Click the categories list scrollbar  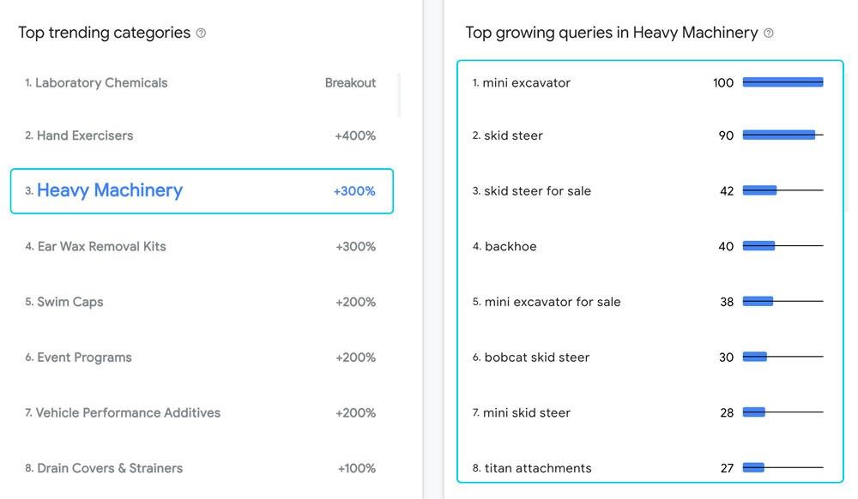[x=399, y=95]
